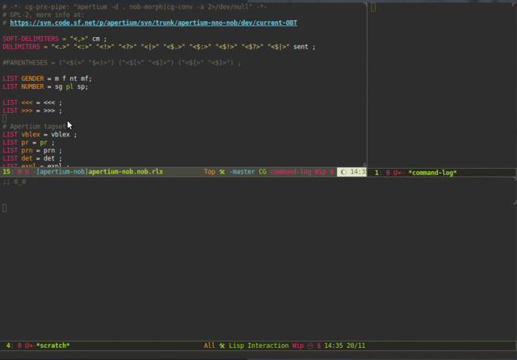Image resolution: width=517 pixels, height=360 pixels.
Task: Click the *command-log* buffer name in mode line
Action: pyautogui.click(x=432, y=173)
